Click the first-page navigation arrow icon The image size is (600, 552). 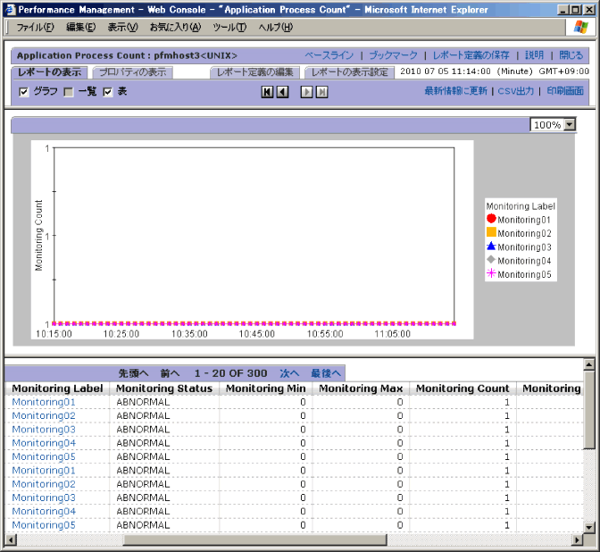(x=268, y=92)
